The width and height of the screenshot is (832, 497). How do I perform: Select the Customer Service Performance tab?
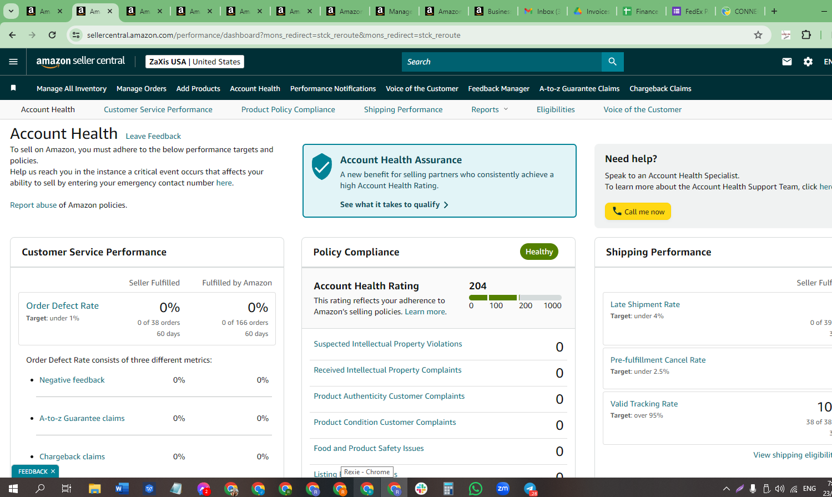click(158, 109)
